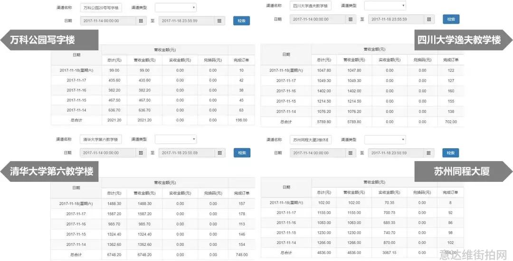This screenshot has width=513, height=261.
Task: Click start date 2017-11-14 field in 四川大学 panel
Action: (x=318, y=19)
